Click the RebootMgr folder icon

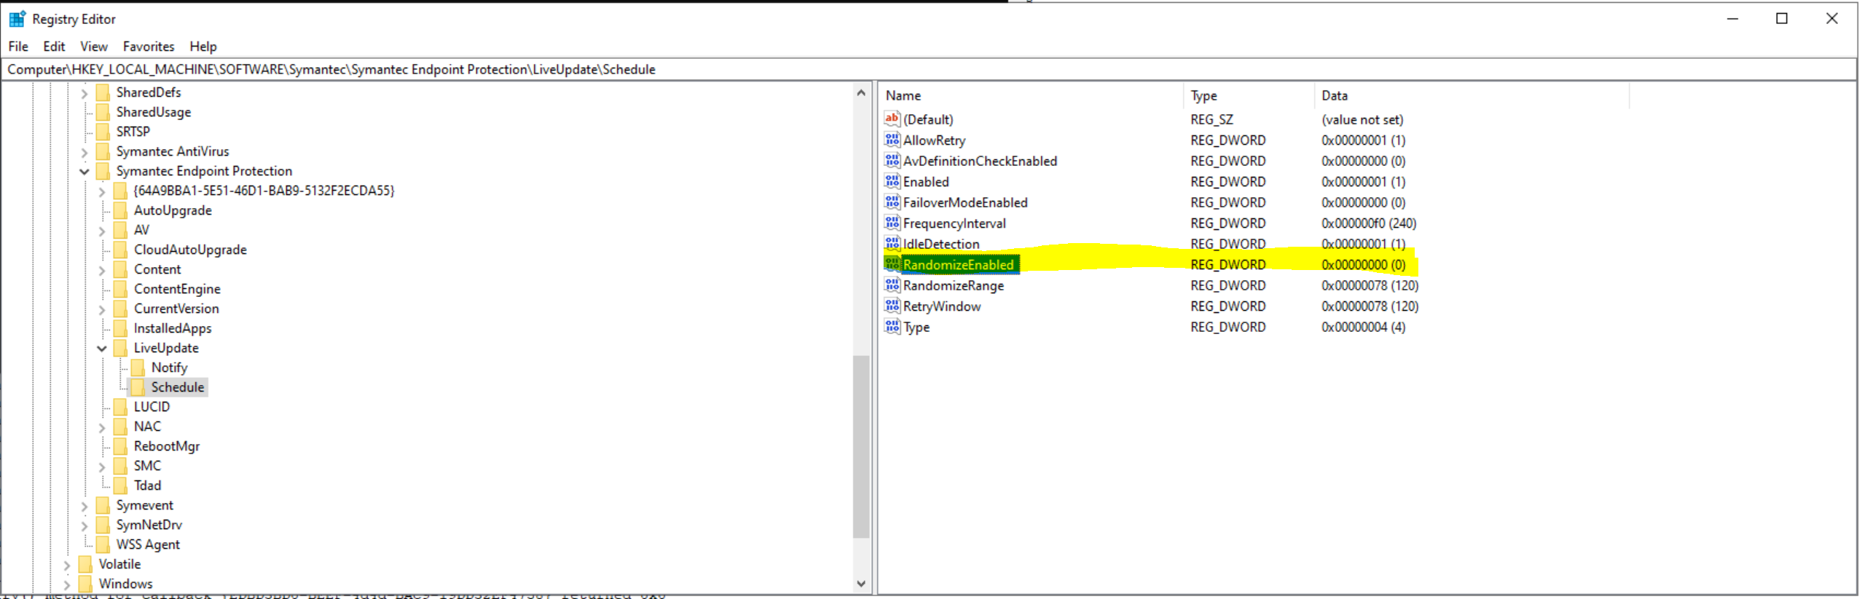click(x=121, y=446)
